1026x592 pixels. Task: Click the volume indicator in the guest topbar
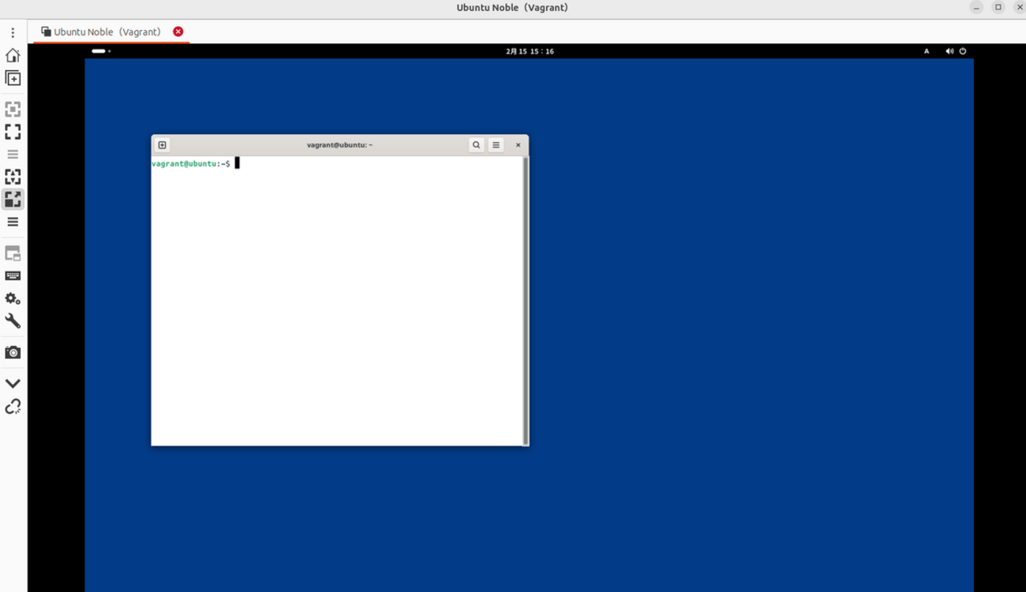tap(949, 50)
